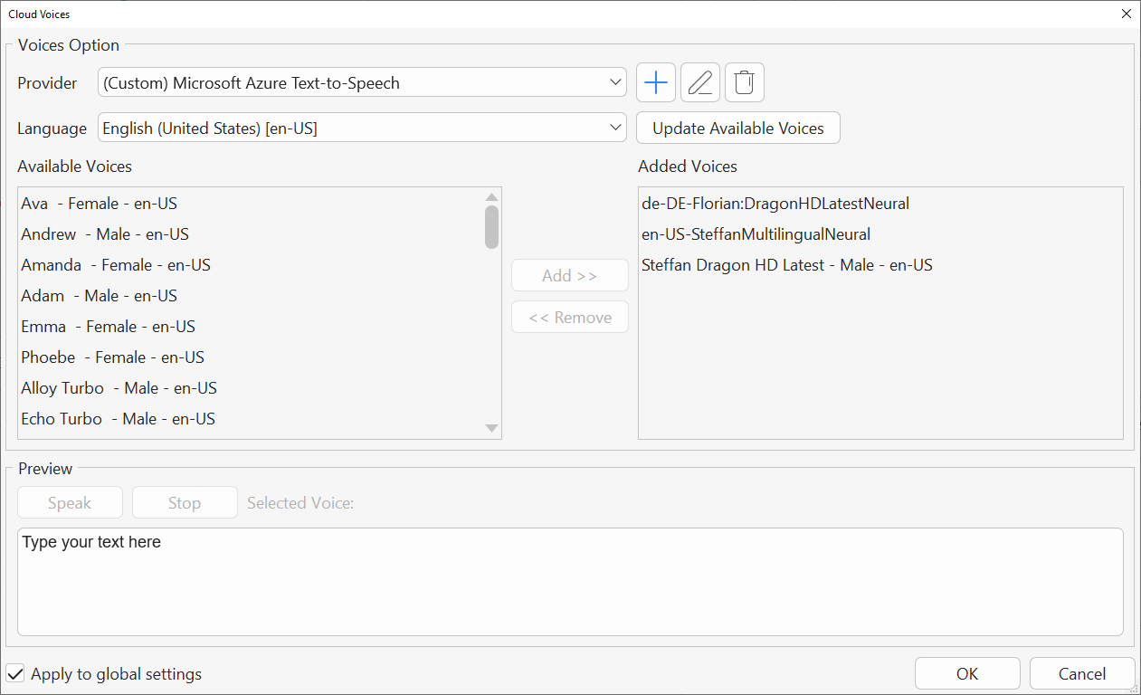
Task: Pick Echo Turbo voice in list
Action: (118, 419)
